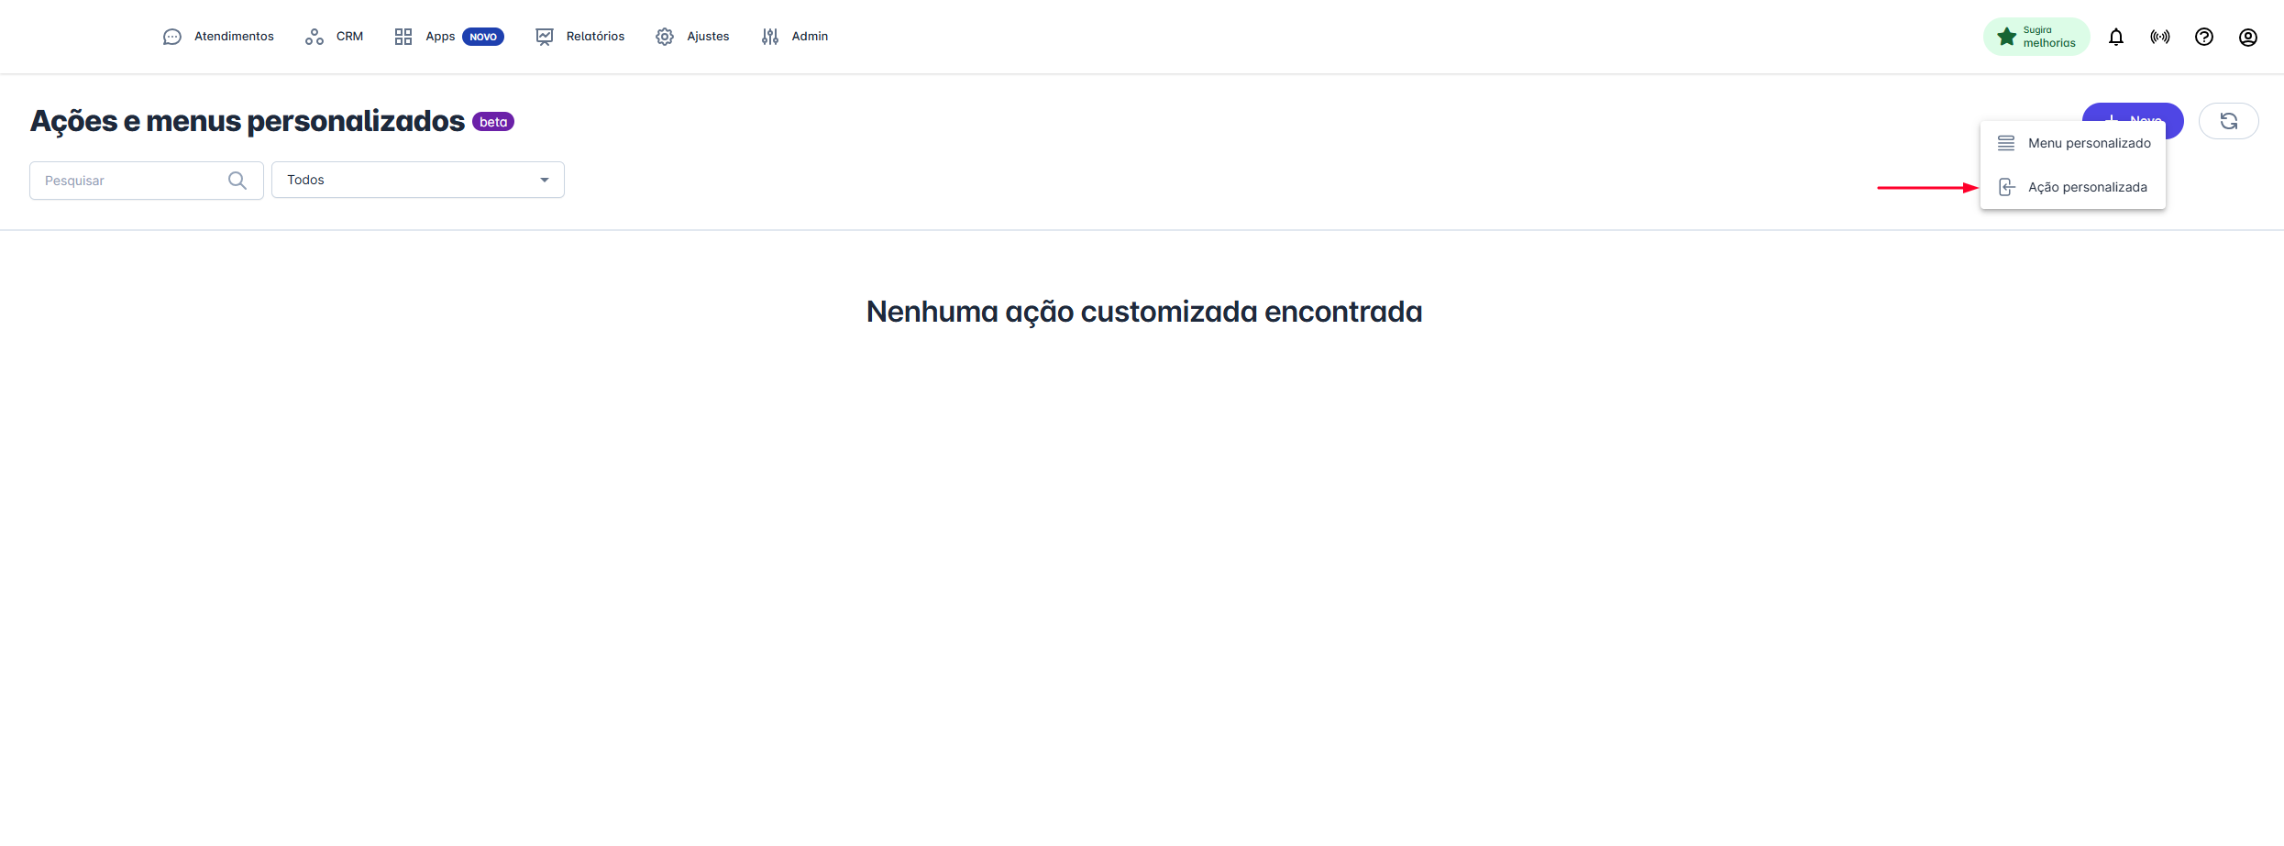Click the Todos dropdown arrow
This screenshot has height=846, width=2284.
[545, 180]
